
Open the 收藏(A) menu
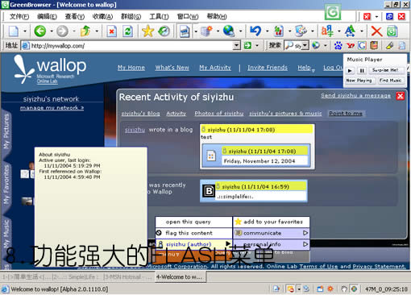coord(102,17)
